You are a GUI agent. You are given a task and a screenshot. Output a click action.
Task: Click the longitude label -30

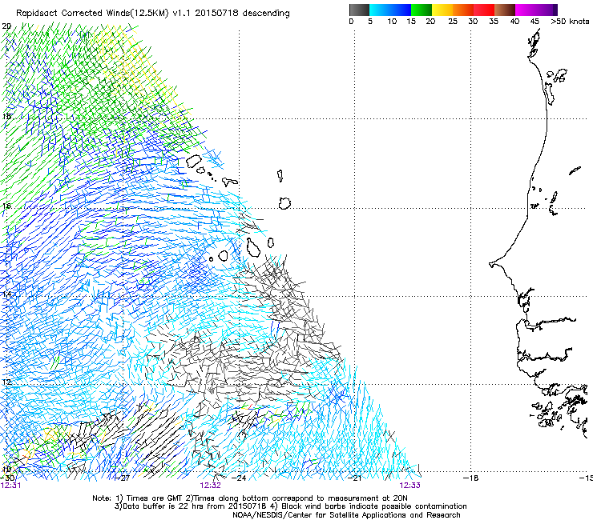[7, 478]
